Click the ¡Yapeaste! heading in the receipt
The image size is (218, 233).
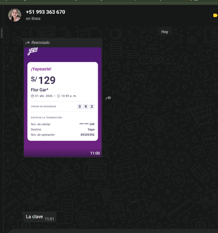coord(41,69)
